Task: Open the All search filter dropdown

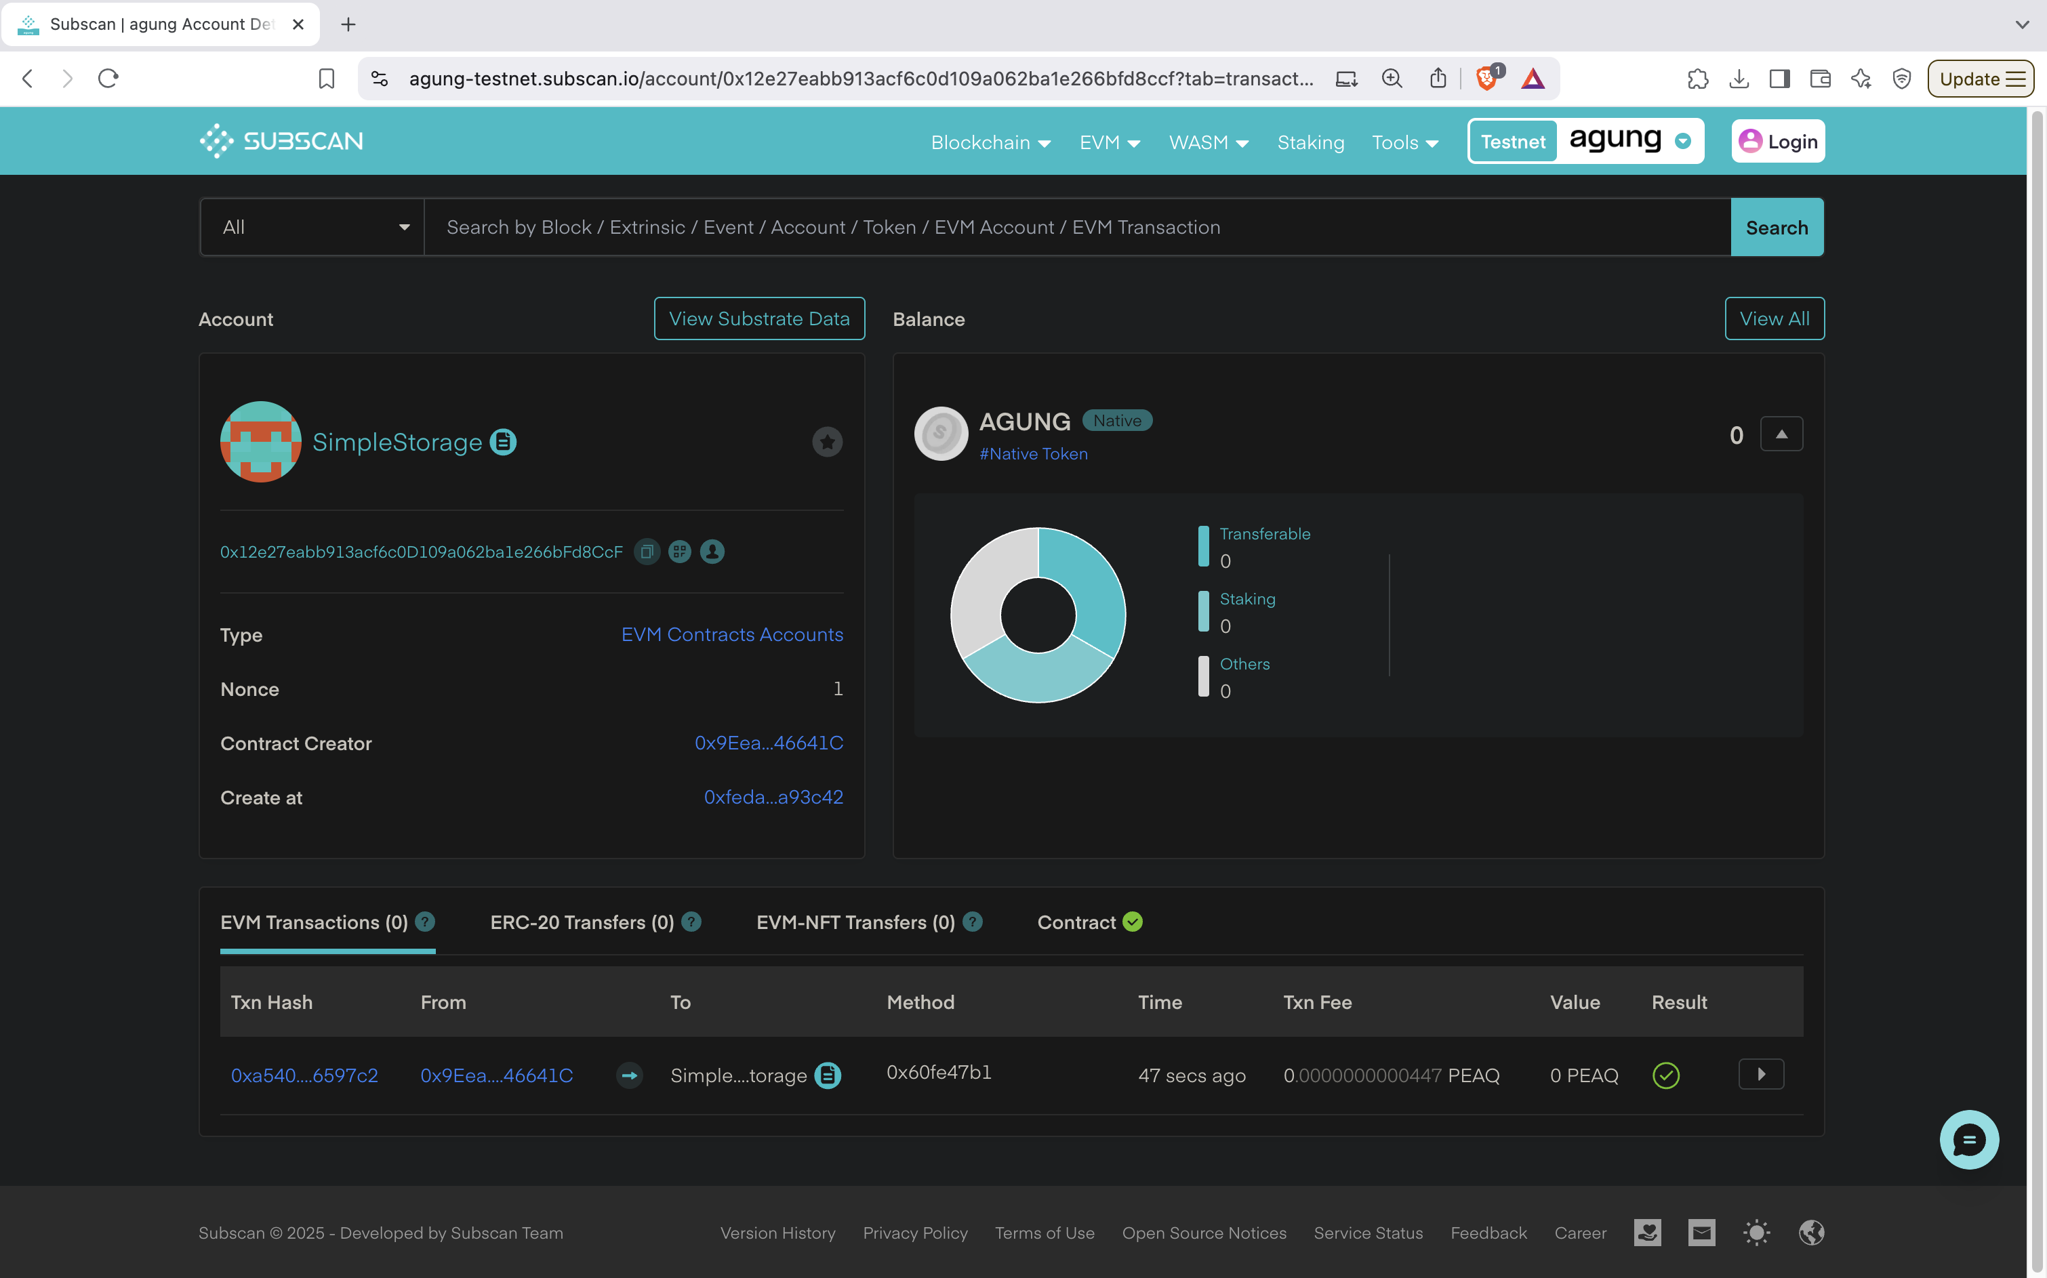Action: click(x=312, y=228)
